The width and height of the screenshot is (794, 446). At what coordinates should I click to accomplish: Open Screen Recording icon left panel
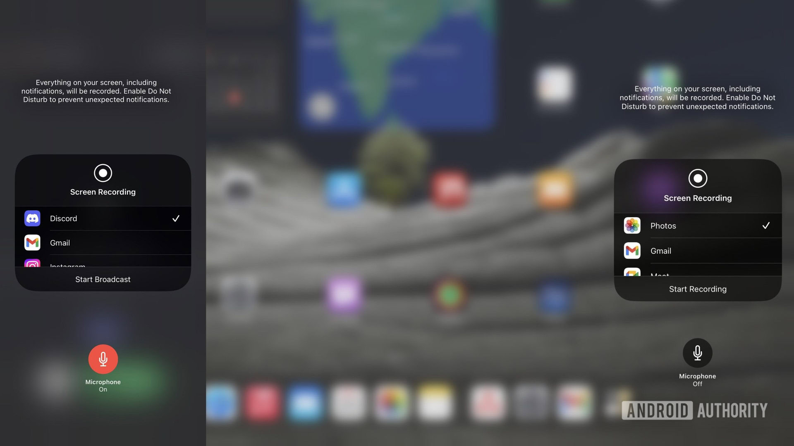[103, 173]
